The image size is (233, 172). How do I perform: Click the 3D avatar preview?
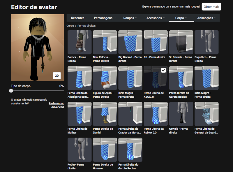(37, 48)
